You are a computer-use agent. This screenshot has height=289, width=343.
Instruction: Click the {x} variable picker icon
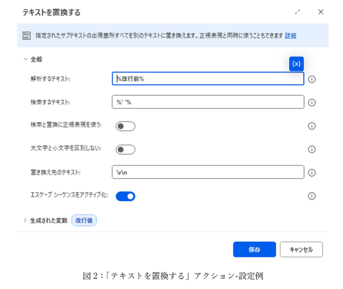(296, 64)
